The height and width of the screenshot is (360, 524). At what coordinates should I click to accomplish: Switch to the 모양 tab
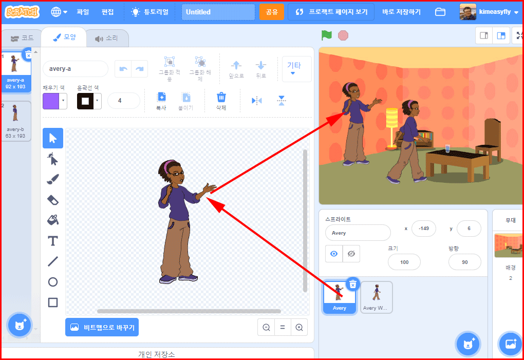pyautogui.click(x=65, y=37)
